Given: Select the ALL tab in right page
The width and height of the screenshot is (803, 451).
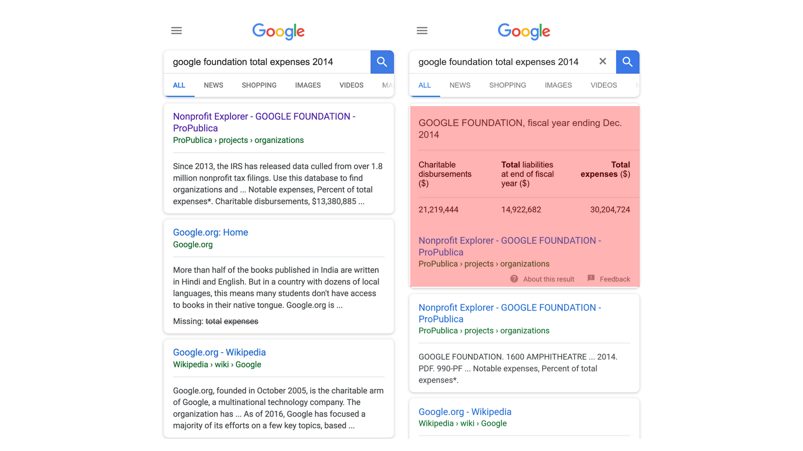Looking at the screenshot, I should pyautogui.click(x=425, y=85).
